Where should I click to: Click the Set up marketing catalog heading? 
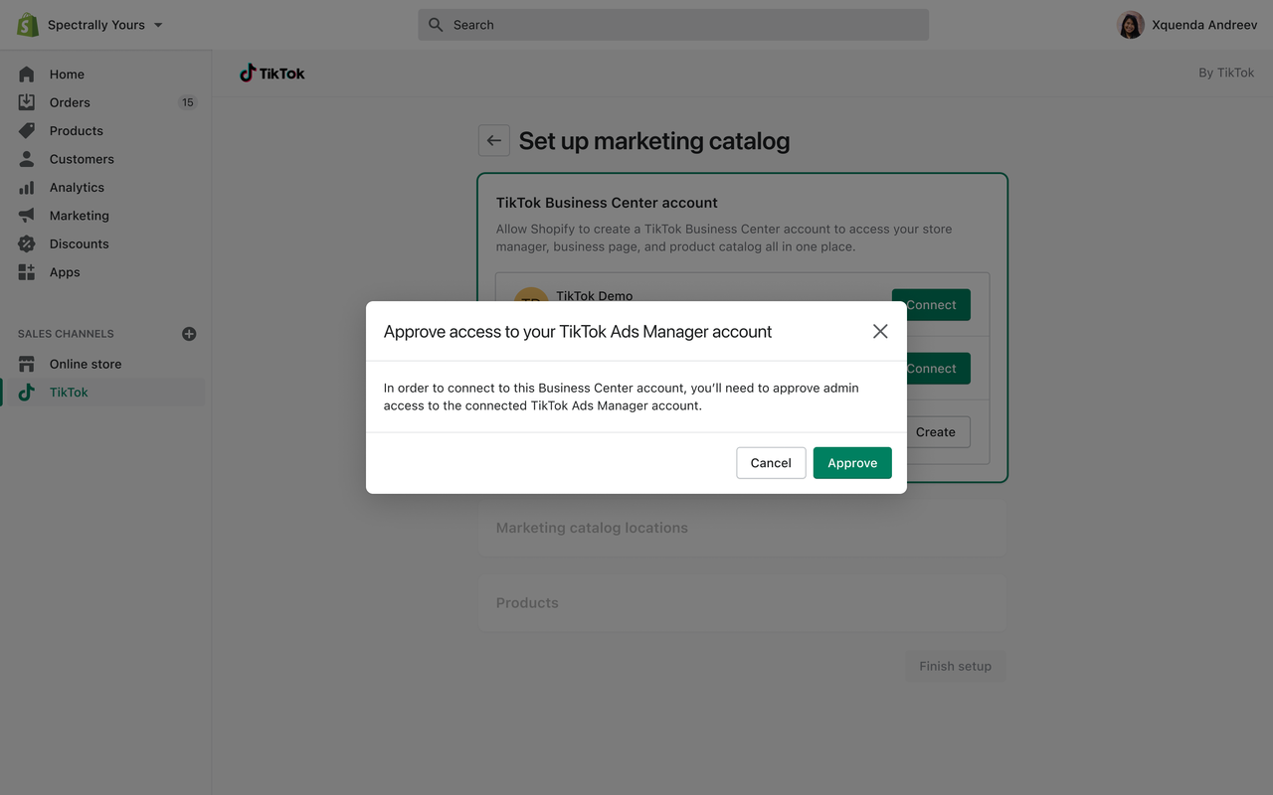(x=654, y=141)
